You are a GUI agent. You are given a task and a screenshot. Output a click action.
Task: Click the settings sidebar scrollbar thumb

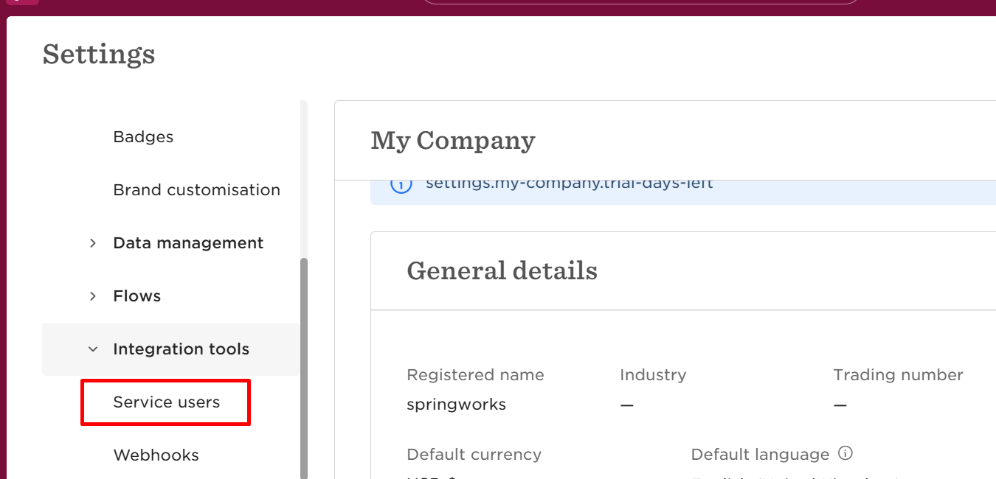click(x=303, y=368)
